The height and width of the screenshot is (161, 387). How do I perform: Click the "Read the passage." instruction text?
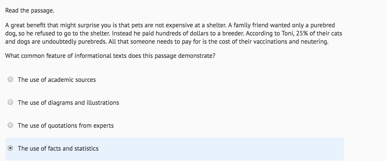coord(30,11)
